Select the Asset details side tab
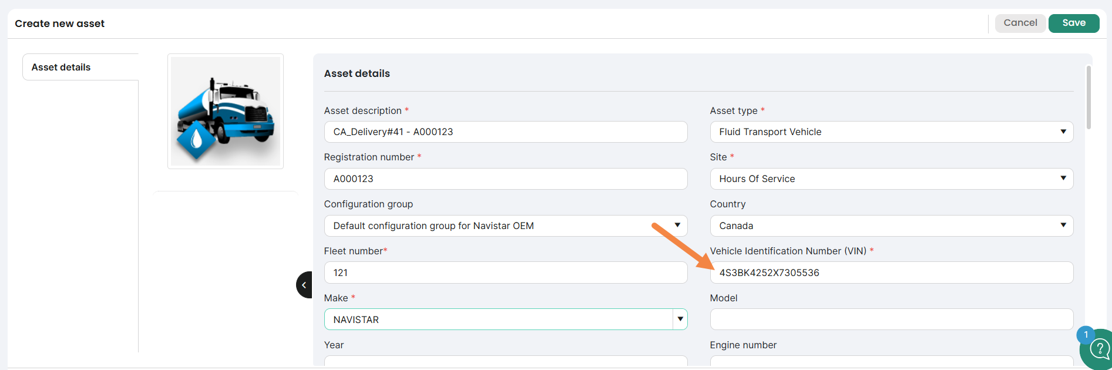 point(80,67)
